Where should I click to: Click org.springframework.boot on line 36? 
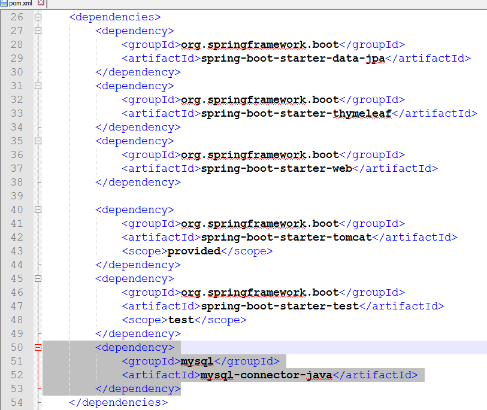point(259,155)
